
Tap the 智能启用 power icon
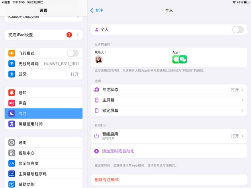point(96,136)
